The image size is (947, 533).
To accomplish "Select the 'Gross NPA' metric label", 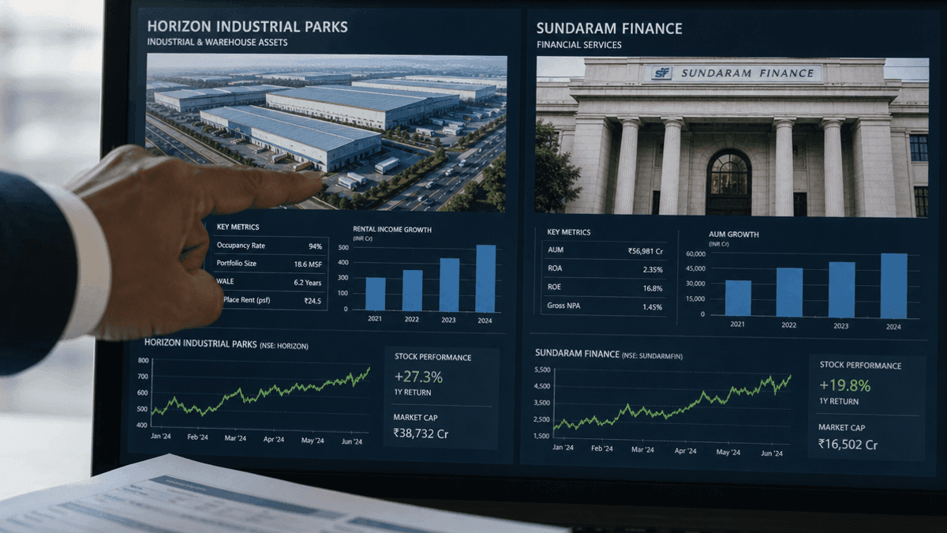I will (563, 306).
